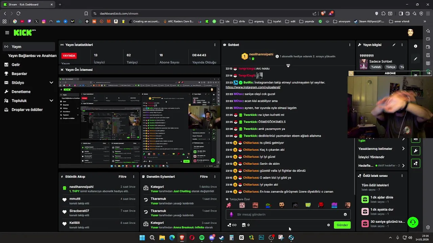Open the izle bookmarks folder
The height and width of the screenshot is (243, 433).
tap(225, 21)
